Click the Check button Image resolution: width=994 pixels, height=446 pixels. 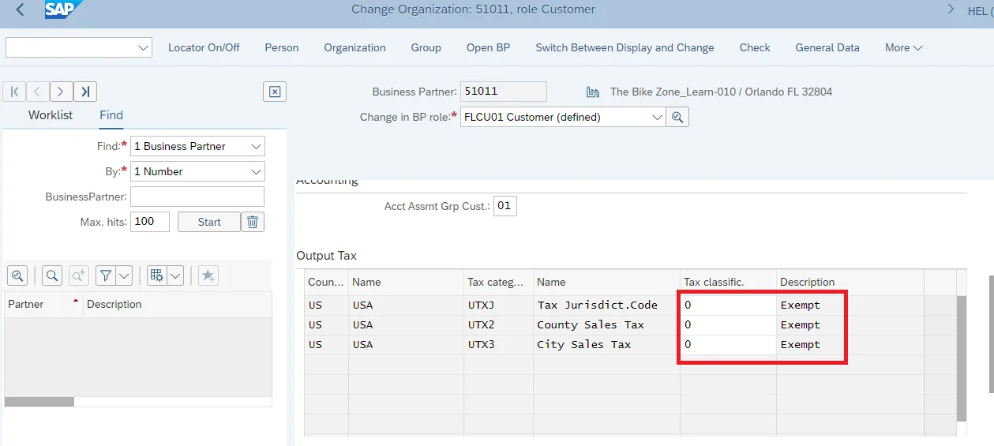click(x=755, y=47)
